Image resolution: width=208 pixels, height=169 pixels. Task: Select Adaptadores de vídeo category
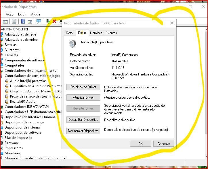(x=21, y=40)
